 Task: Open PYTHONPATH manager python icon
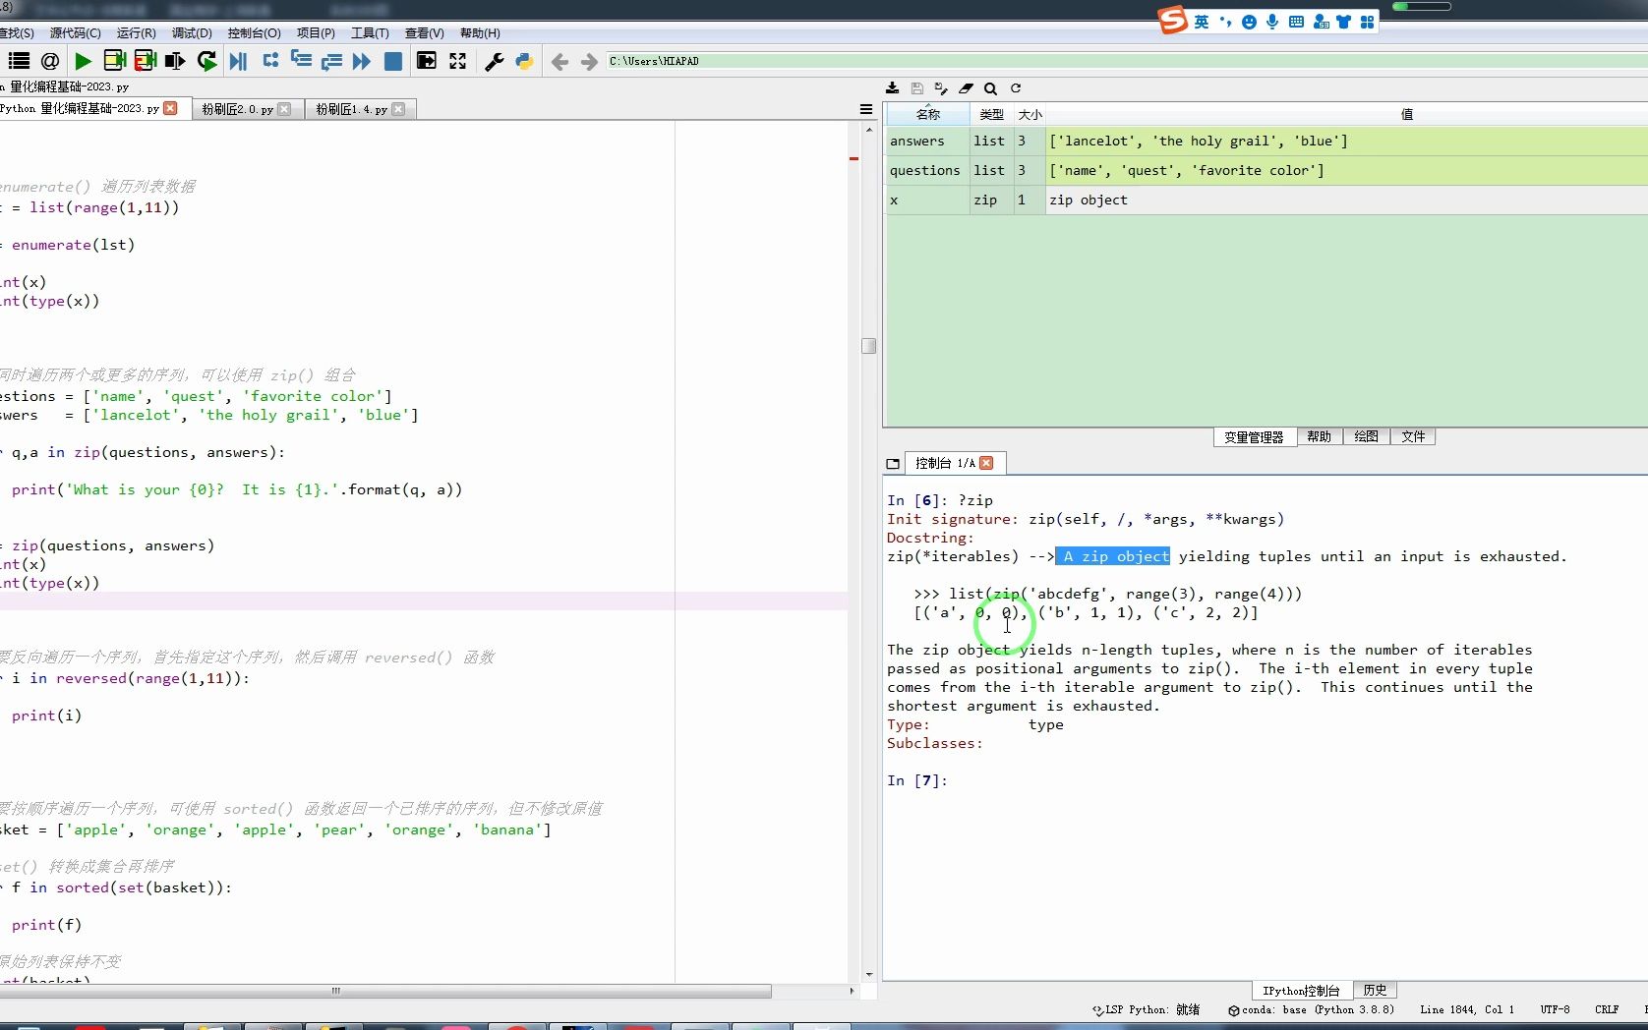(x=524, y=61)
